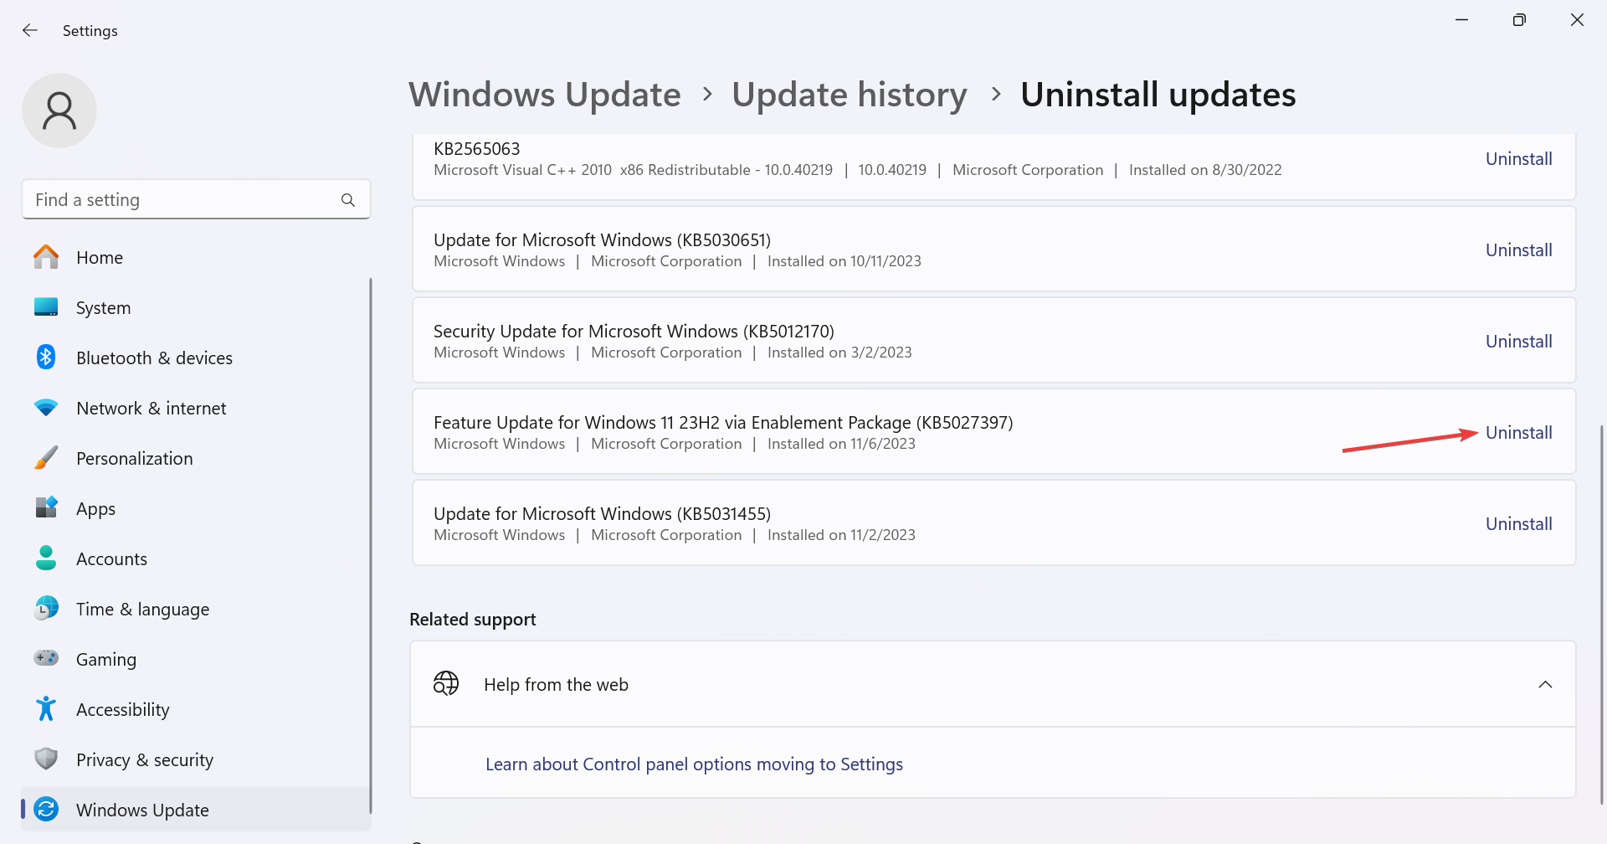Focus the Find a setting search box

pos(196,199)
